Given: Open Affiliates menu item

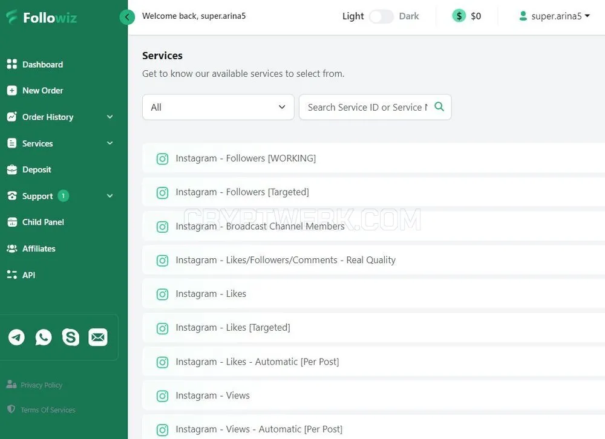Looking at the screenshot, I should [x=39, y=249].
